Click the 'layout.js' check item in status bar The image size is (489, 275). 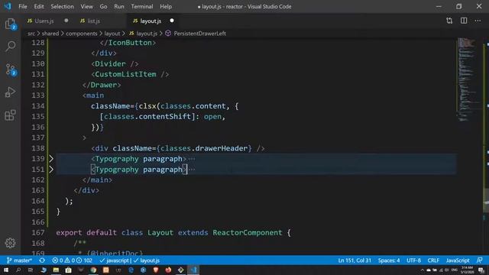[x=147, y=260]
